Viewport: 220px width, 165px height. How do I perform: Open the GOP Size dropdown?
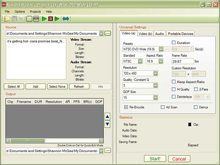point(156,98)
